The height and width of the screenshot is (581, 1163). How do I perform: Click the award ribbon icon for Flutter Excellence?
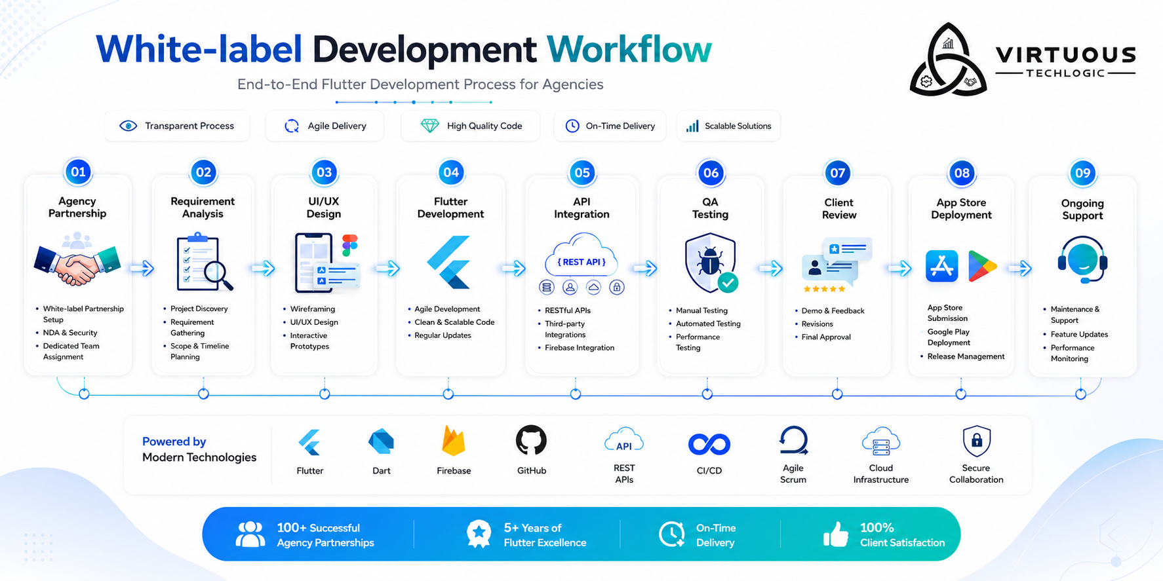coord(479,534)
